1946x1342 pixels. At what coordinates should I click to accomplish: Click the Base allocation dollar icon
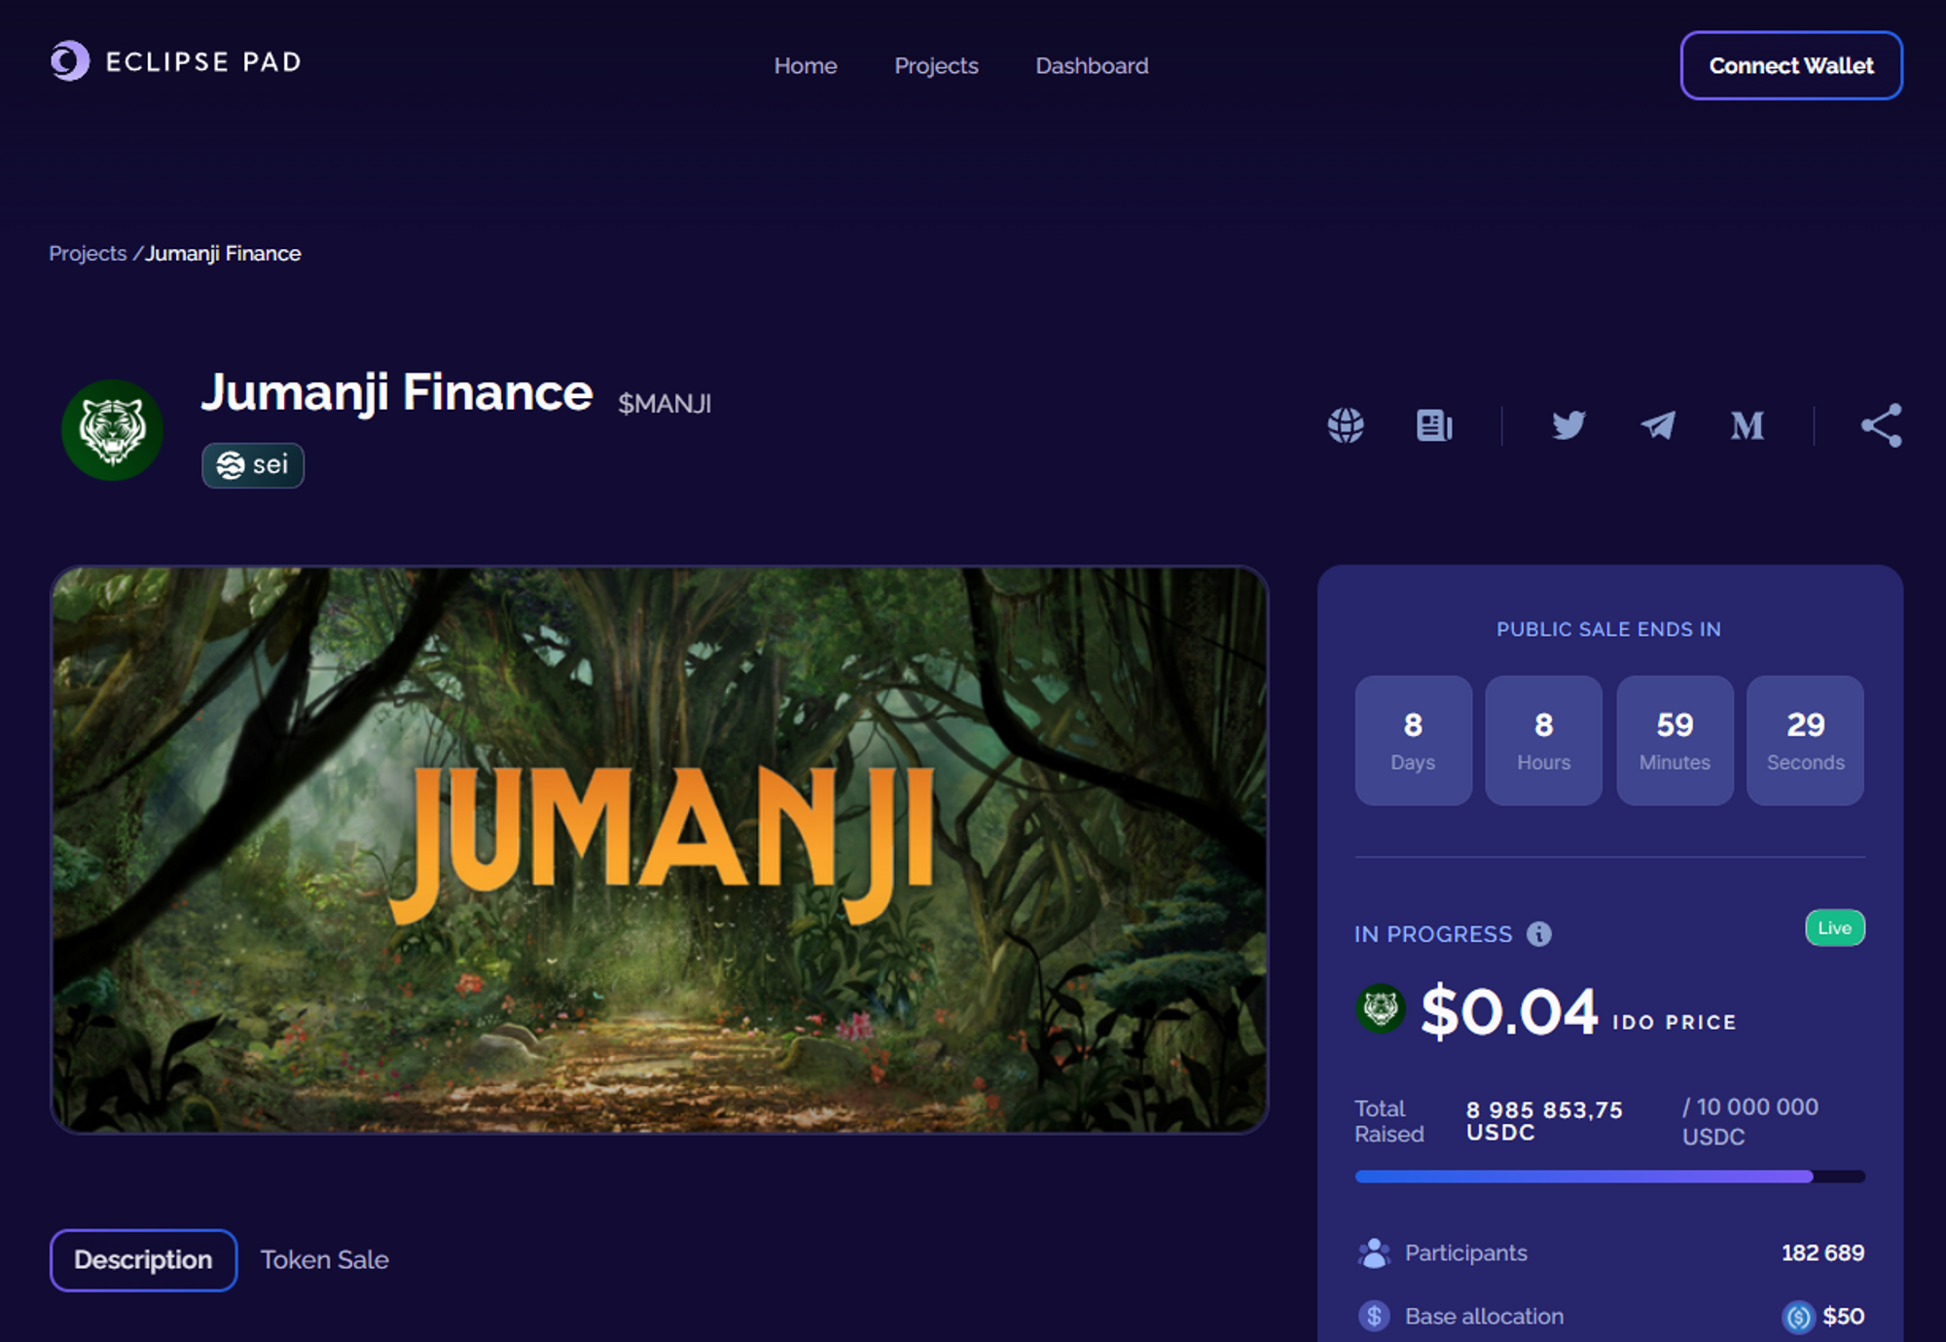[1374, 1316]
